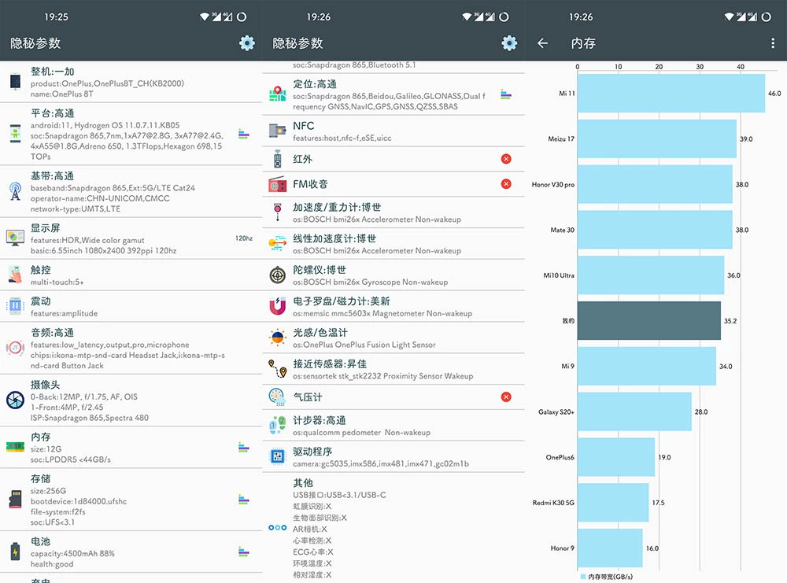Click the 摄像头 camera icon
787x583 pixels.
[x=14, y=401]
